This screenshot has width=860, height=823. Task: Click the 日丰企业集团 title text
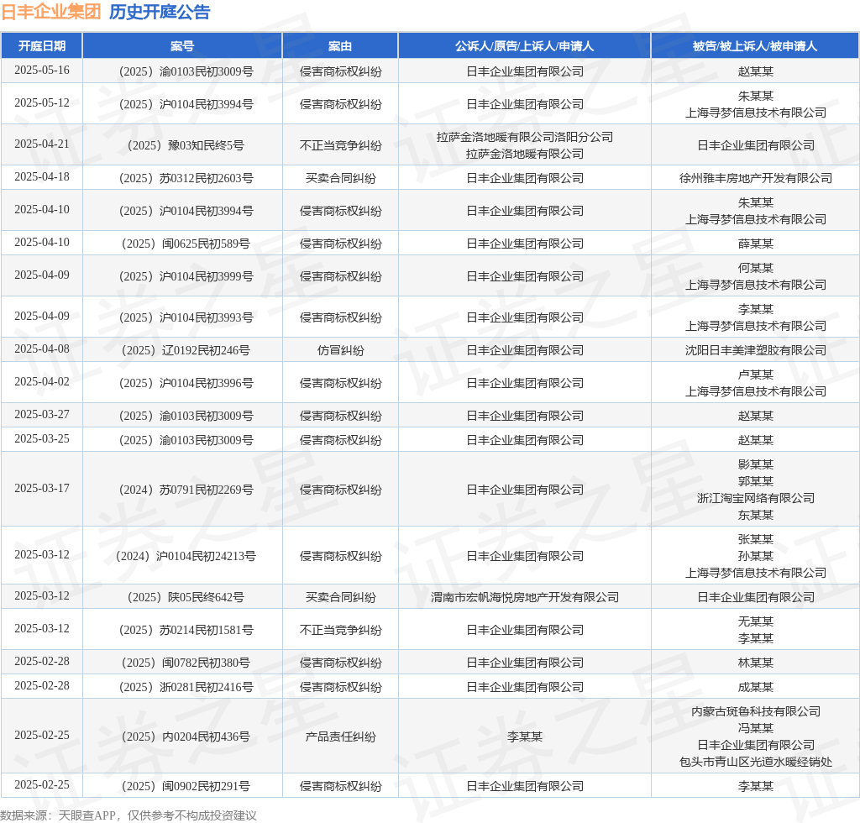(51, 12)
